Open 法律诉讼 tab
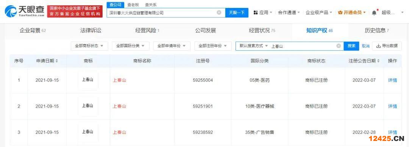This screenshot has width=409, height=147. click(x=91, y=31)
